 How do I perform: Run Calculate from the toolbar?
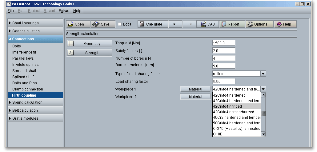(153, 24)
